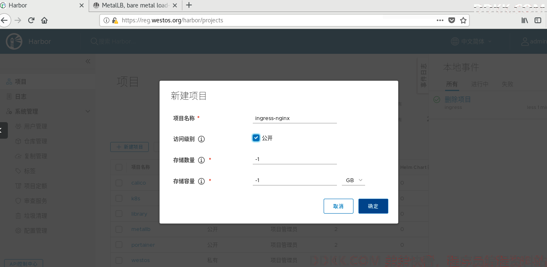This screenshot has height=267, width=547.
Task: Click the 确定 confirm button
Action: 373,206
